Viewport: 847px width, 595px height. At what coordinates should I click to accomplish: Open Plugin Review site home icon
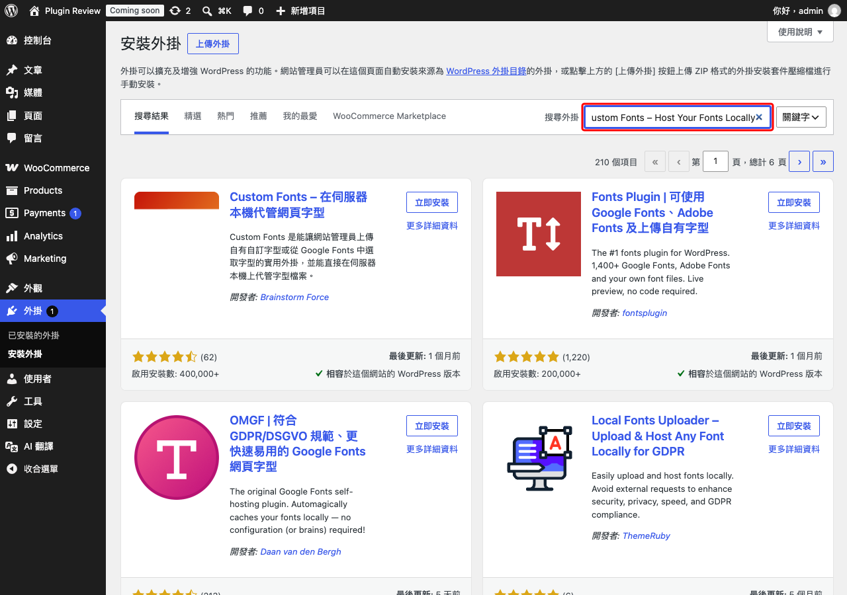(34, 11)
